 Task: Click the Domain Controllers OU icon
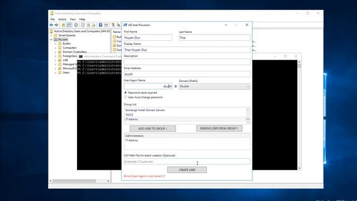(60, 52)
